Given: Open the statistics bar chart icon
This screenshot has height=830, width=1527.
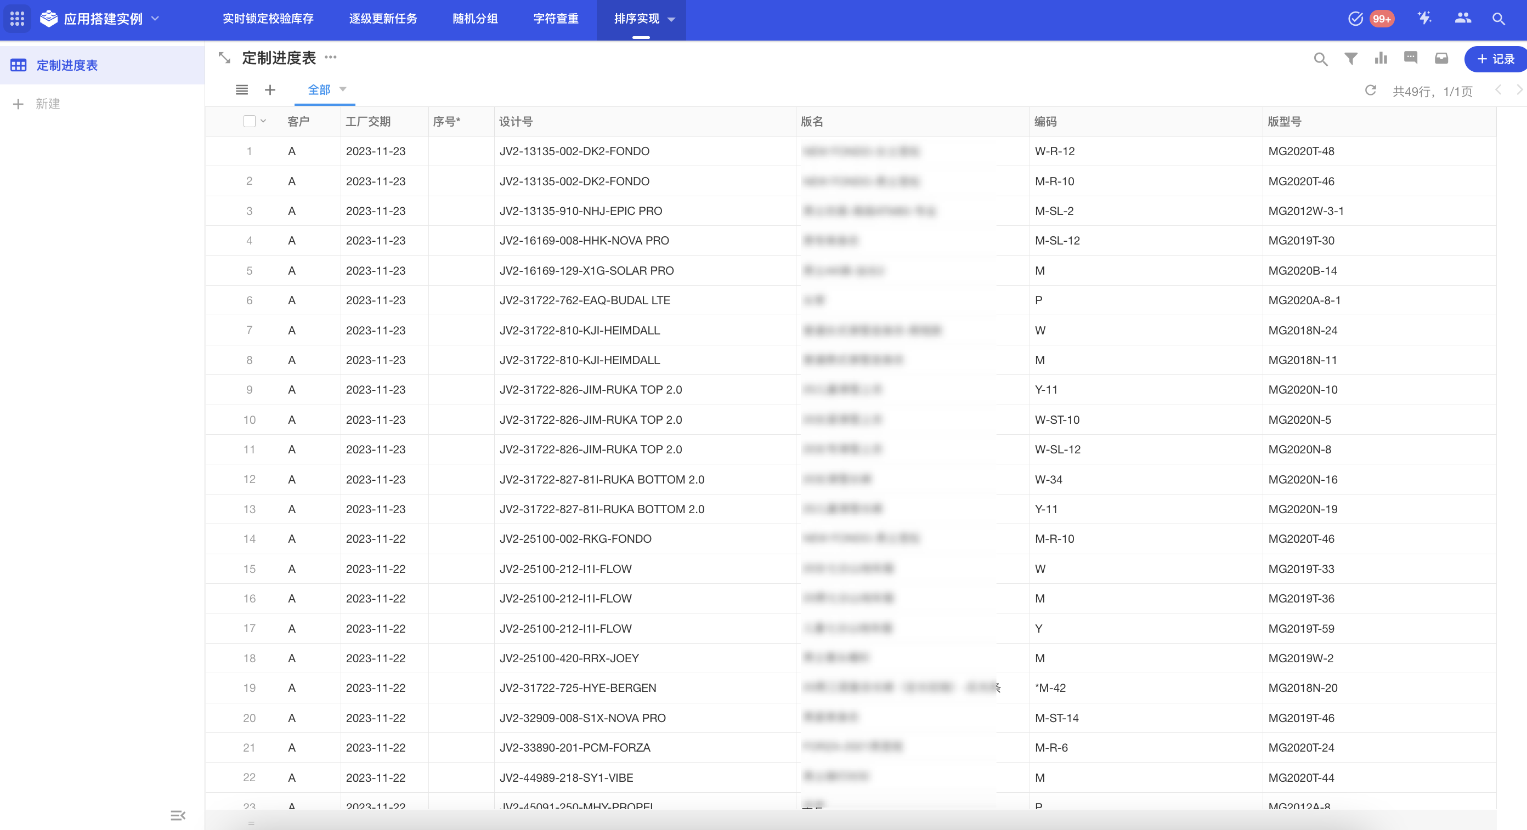Looking at the screenshot, I should click(x=1381, y=59).
